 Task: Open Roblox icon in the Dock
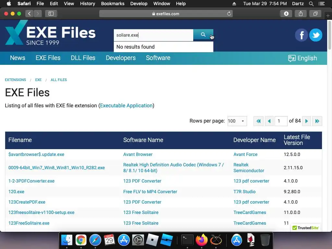tap(152, 240)
